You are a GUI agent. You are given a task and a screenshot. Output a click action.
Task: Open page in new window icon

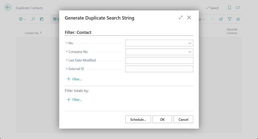tap(238, 8)
